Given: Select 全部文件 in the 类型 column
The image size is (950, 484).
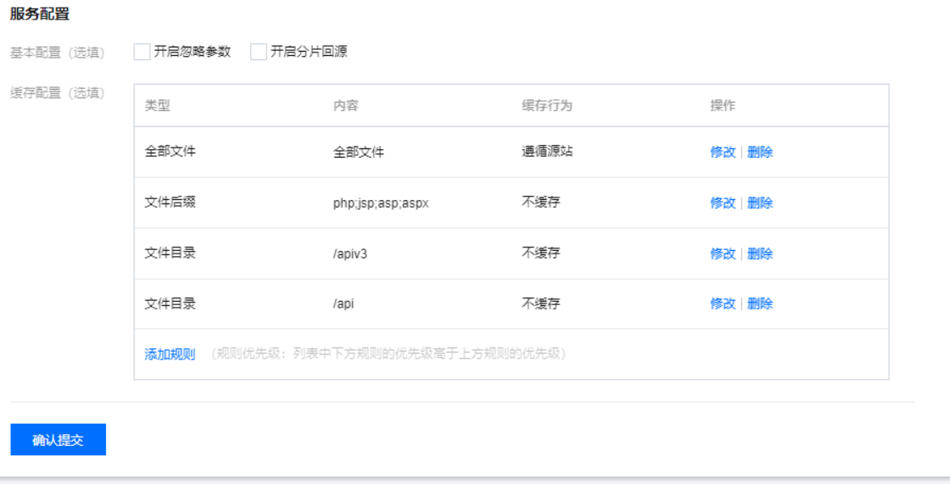Looking at the screenshot, I should 170,152.
